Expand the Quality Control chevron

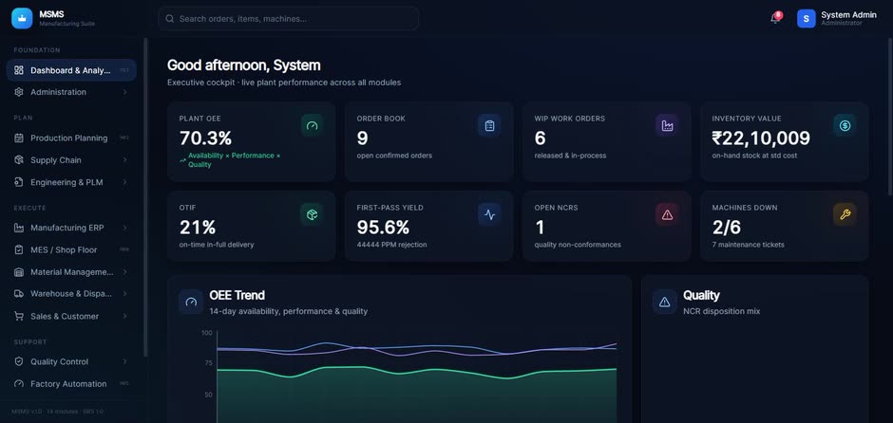pos(124,361)
